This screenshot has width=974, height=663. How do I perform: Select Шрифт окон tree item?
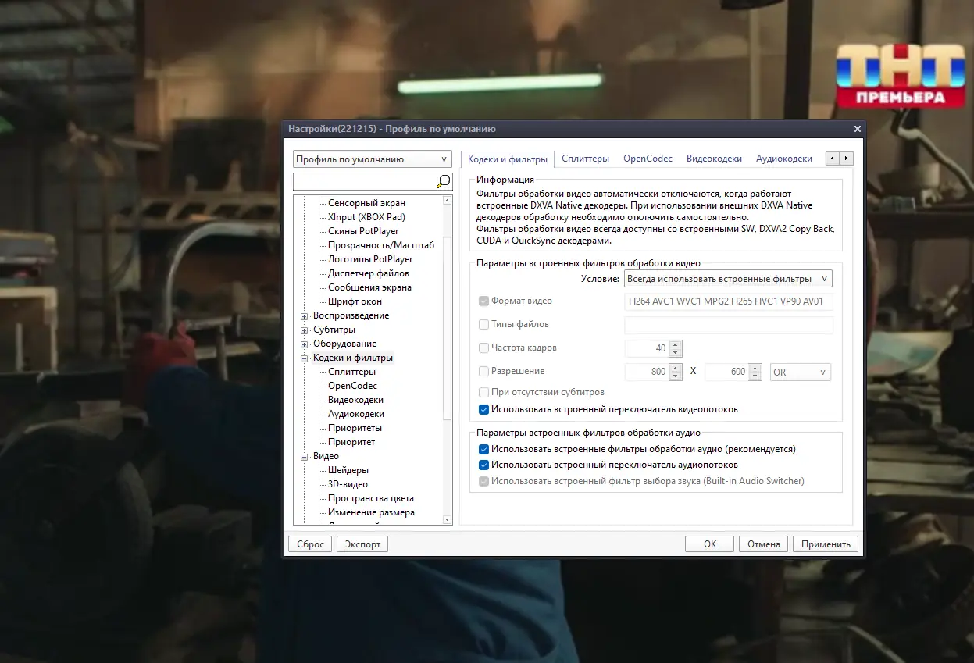[x=355, y=301]
